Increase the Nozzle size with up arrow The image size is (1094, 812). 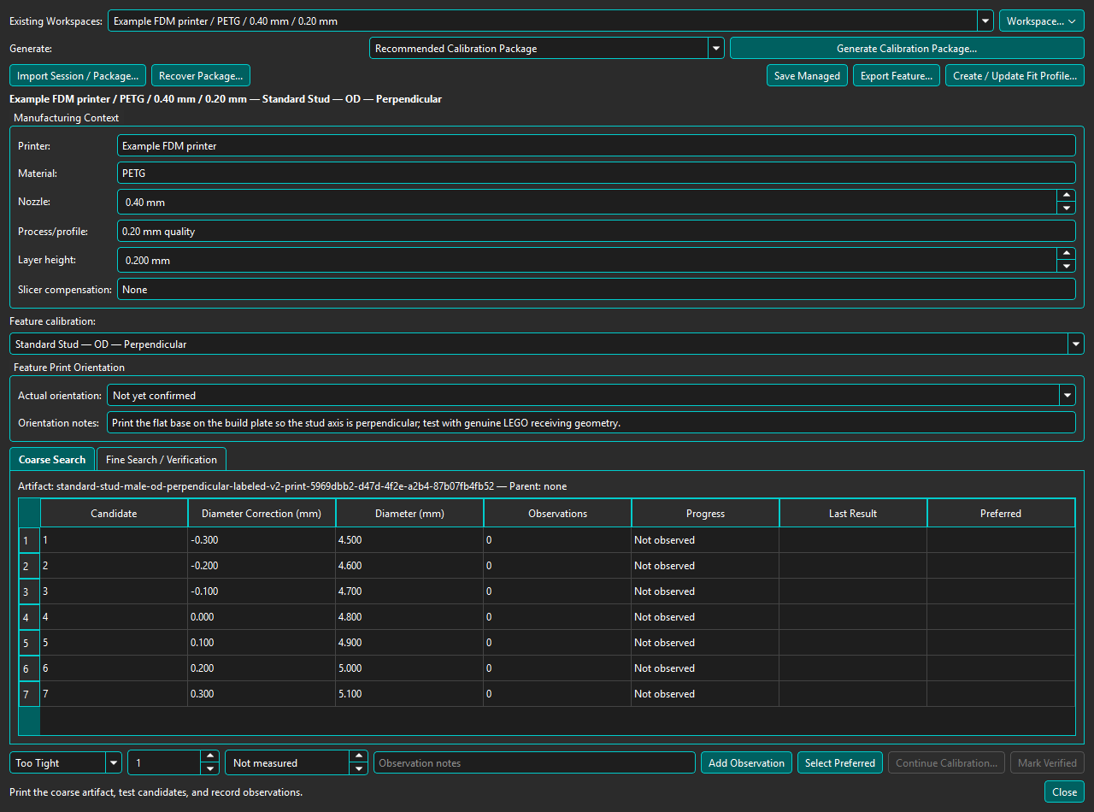1066,196
